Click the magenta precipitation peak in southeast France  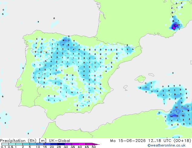(x=174, y=28)
